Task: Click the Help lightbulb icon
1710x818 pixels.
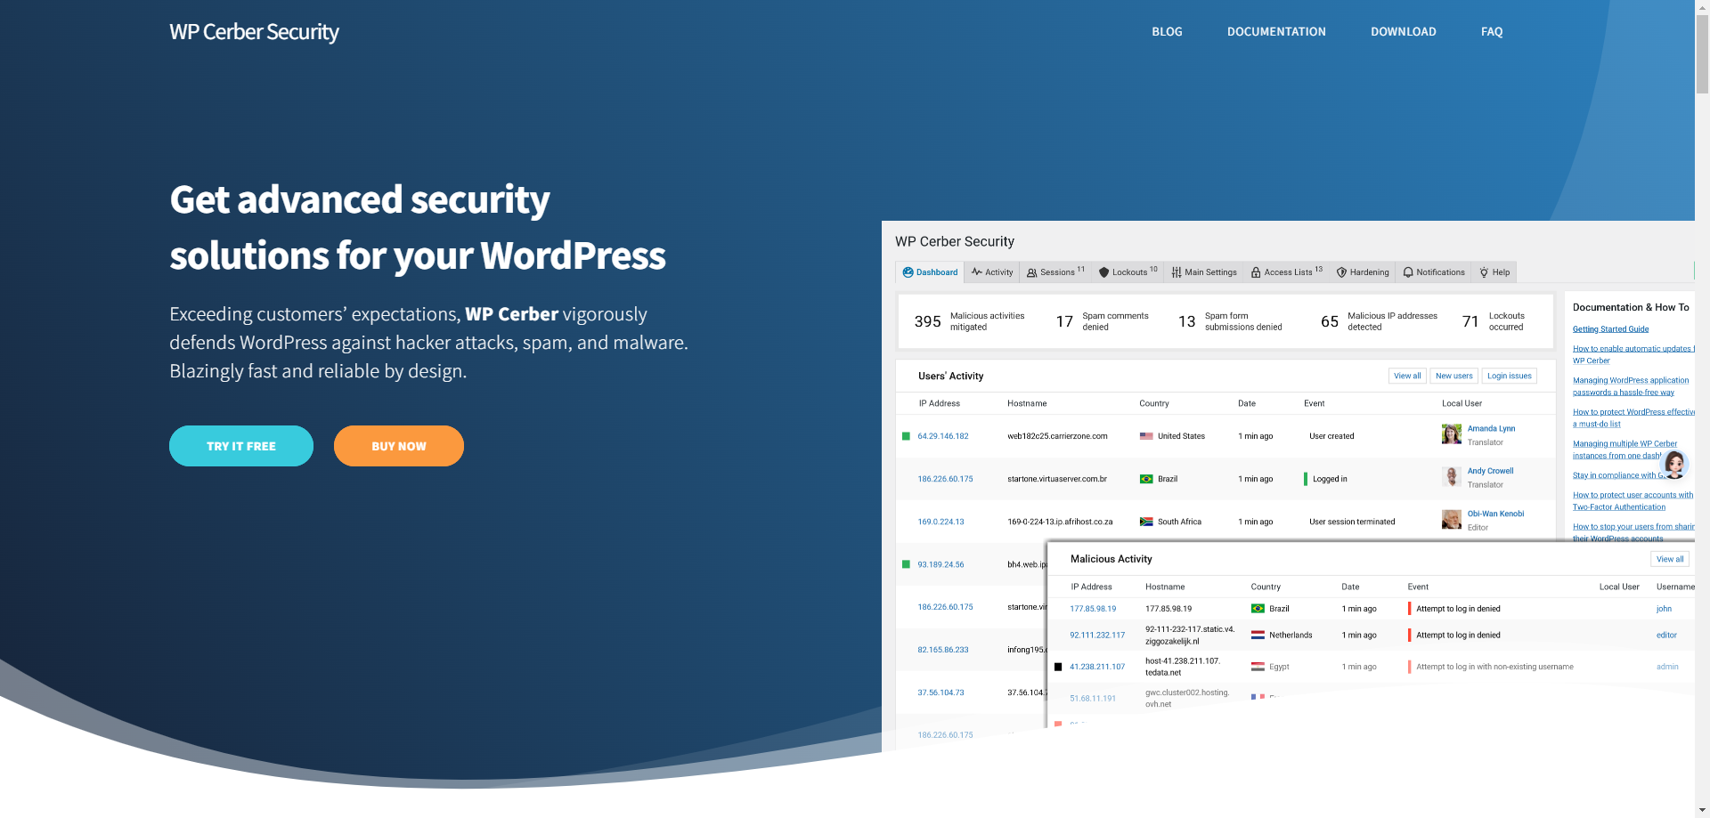Action: (x=1484, y=272)
